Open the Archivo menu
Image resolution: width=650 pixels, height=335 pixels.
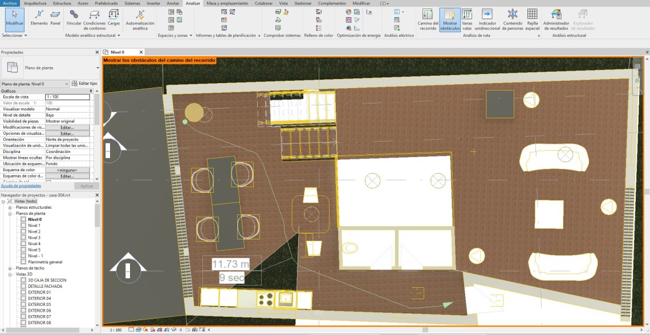click(10, 3)
